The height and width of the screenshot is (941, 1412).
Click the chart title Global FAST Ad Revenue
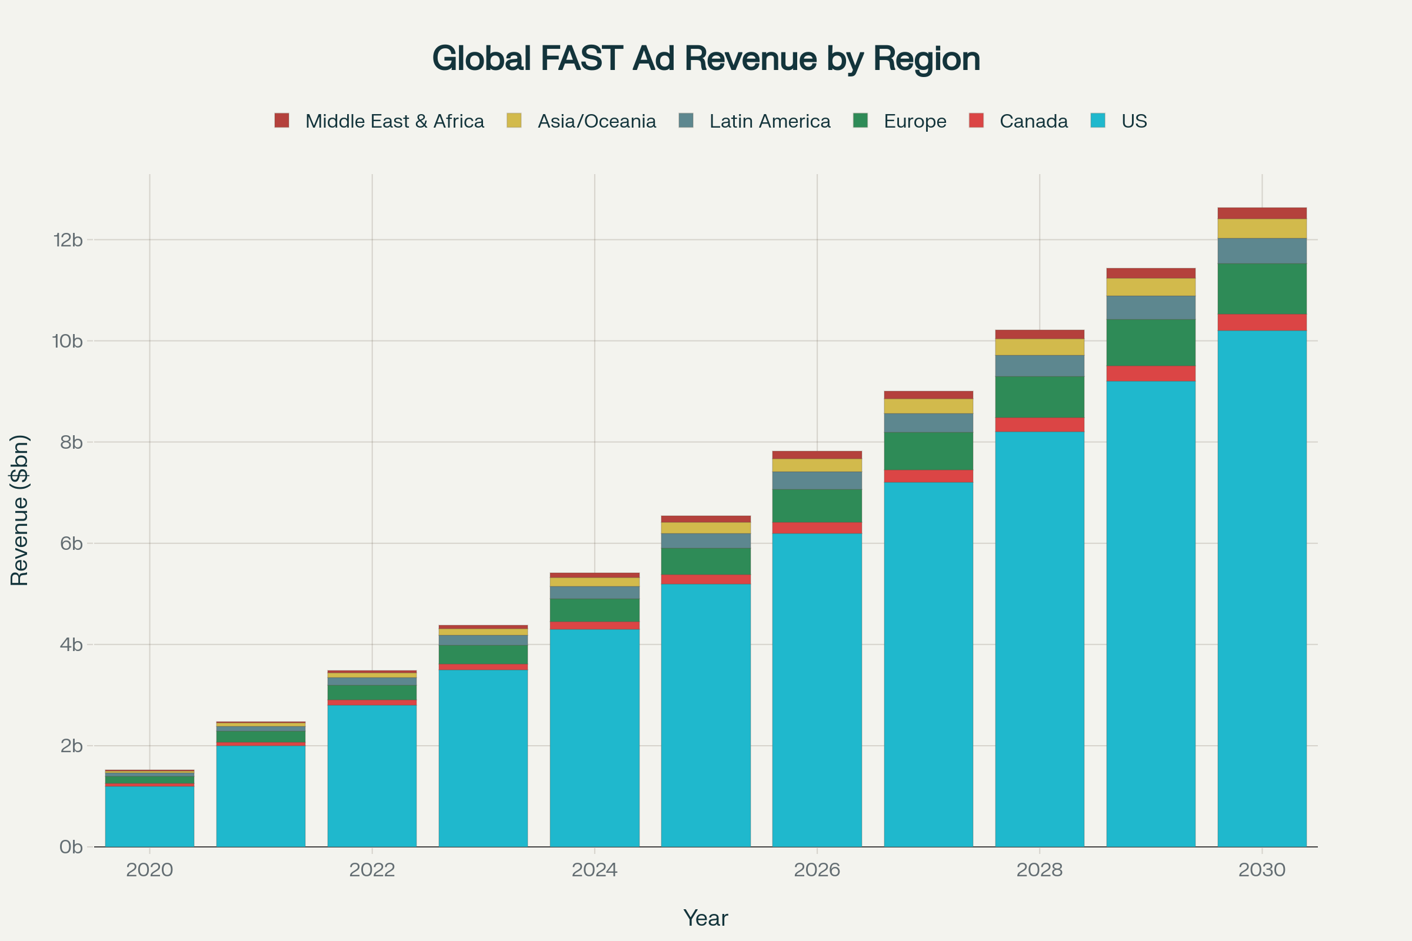click(x=706, y=59)
